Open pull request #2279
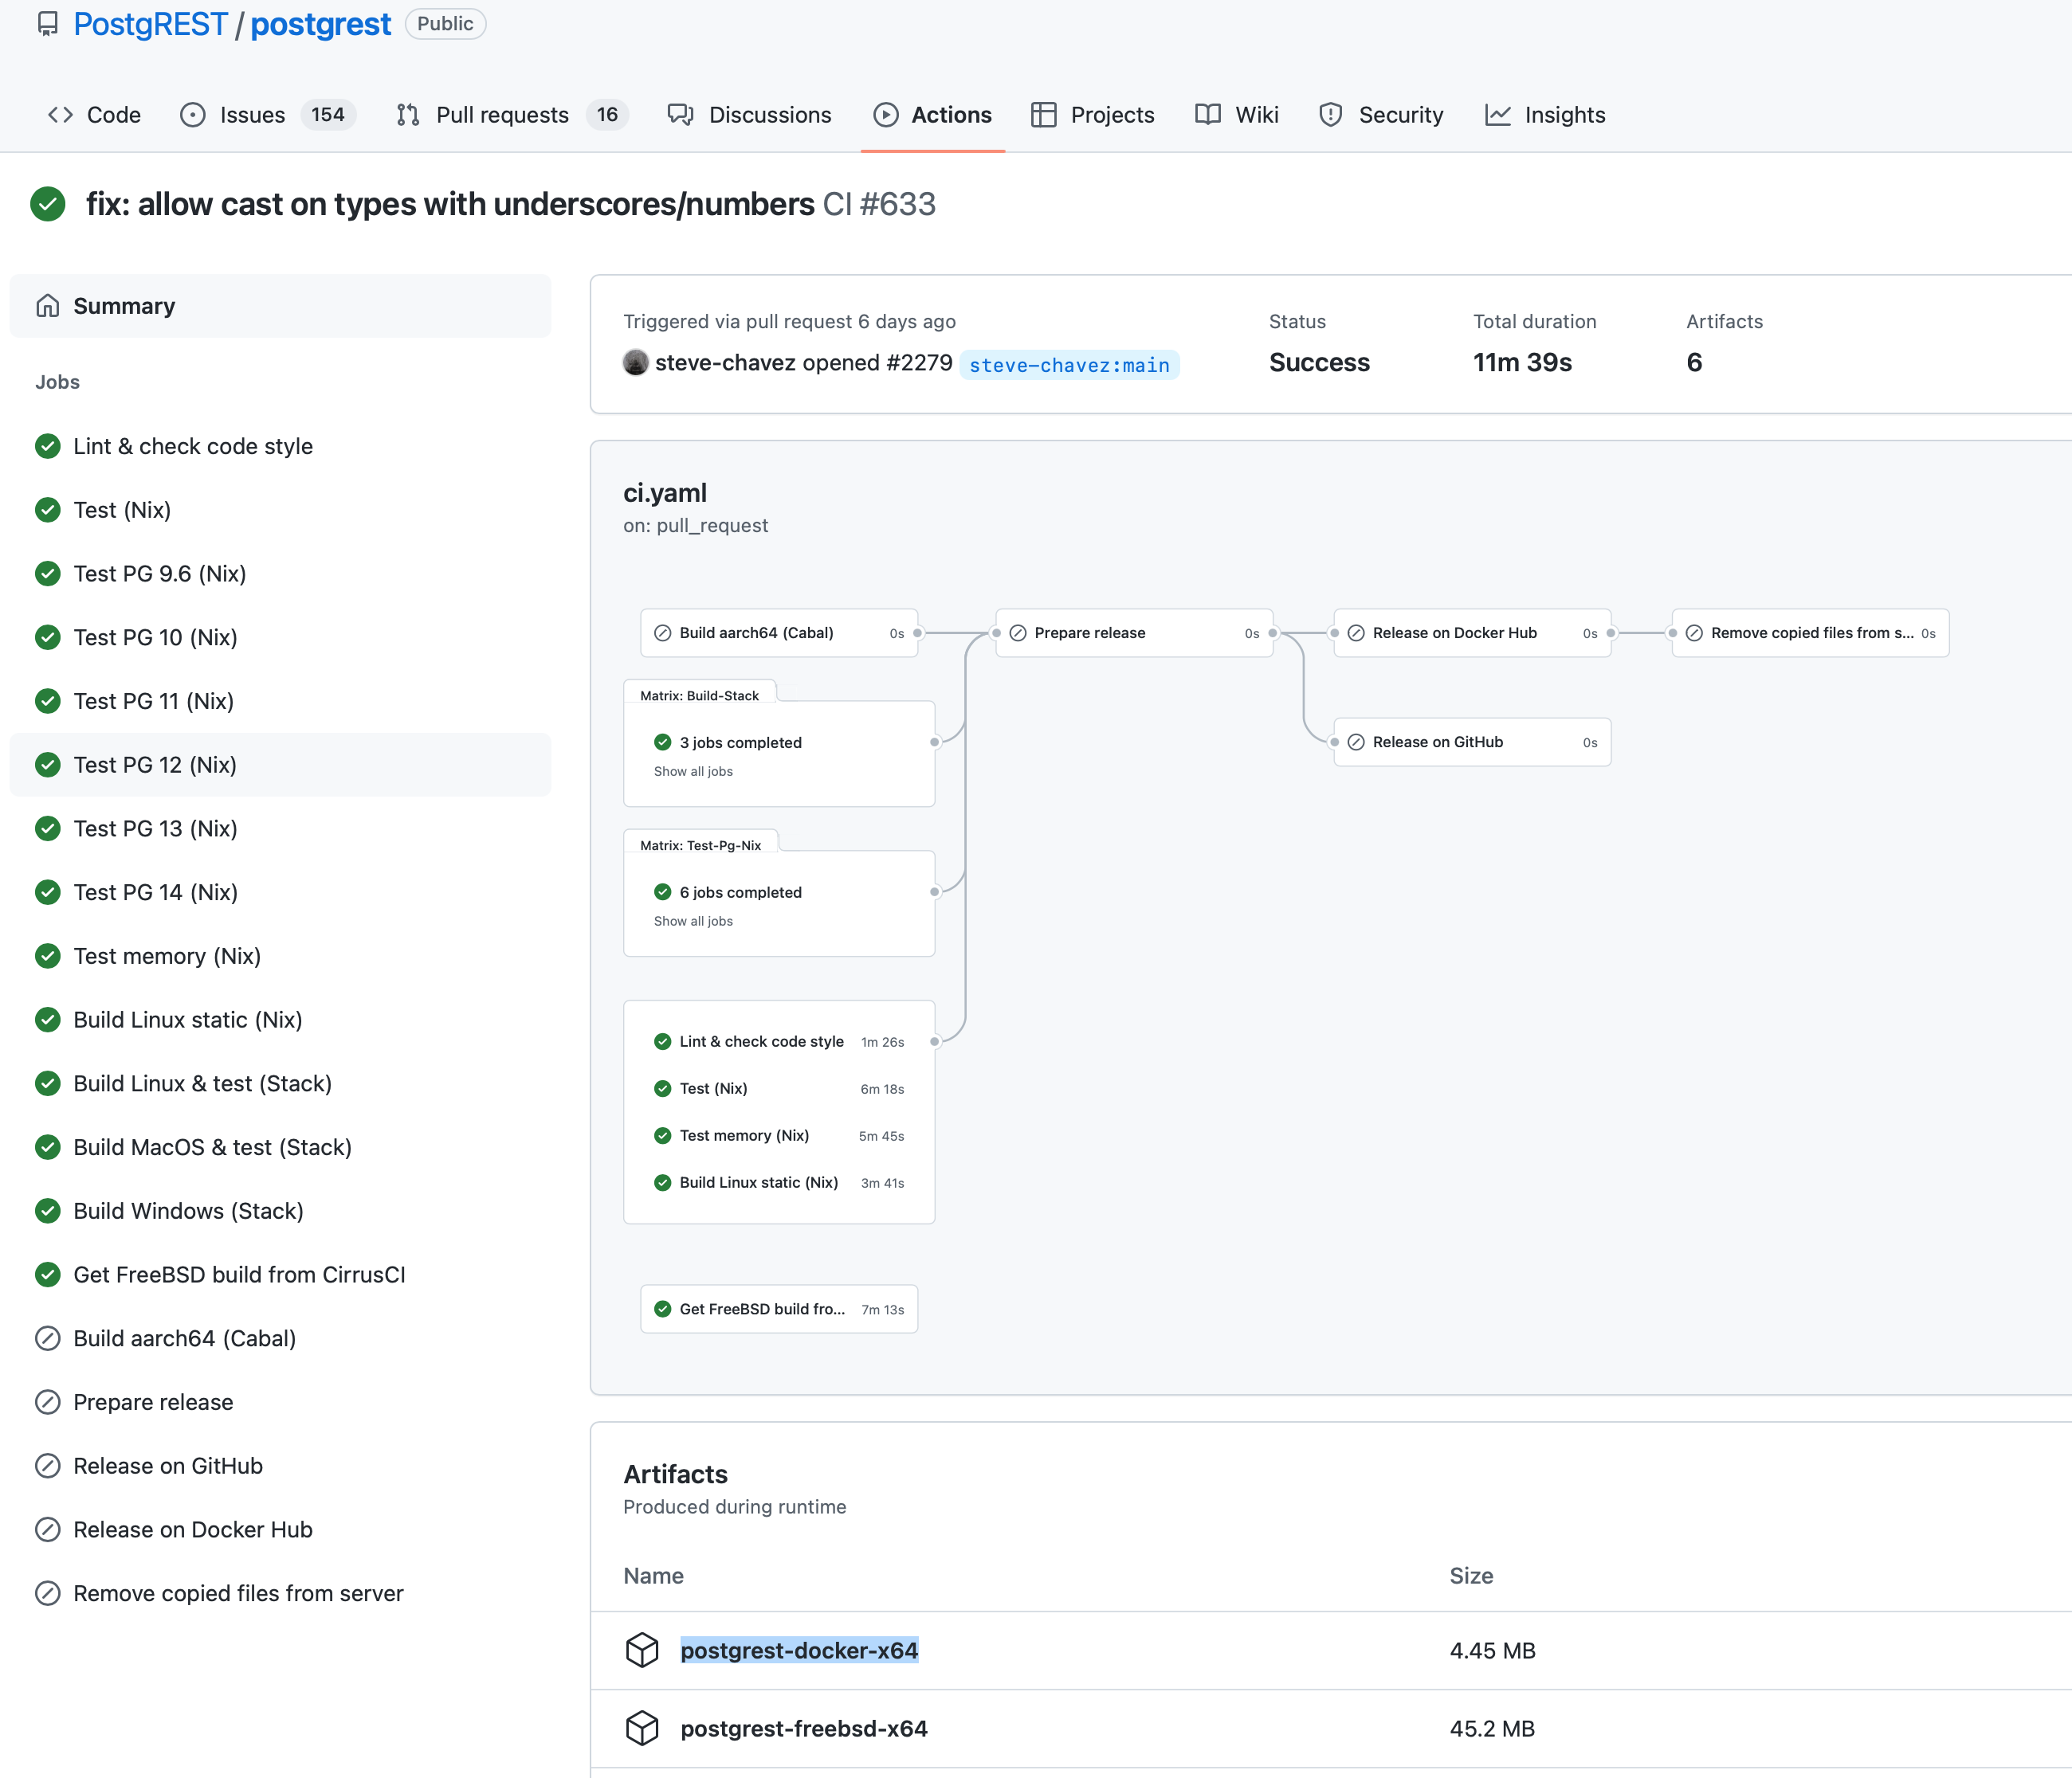This screenshot has width=2072, height=1778. pyautogui.click(x=924, y=362)
